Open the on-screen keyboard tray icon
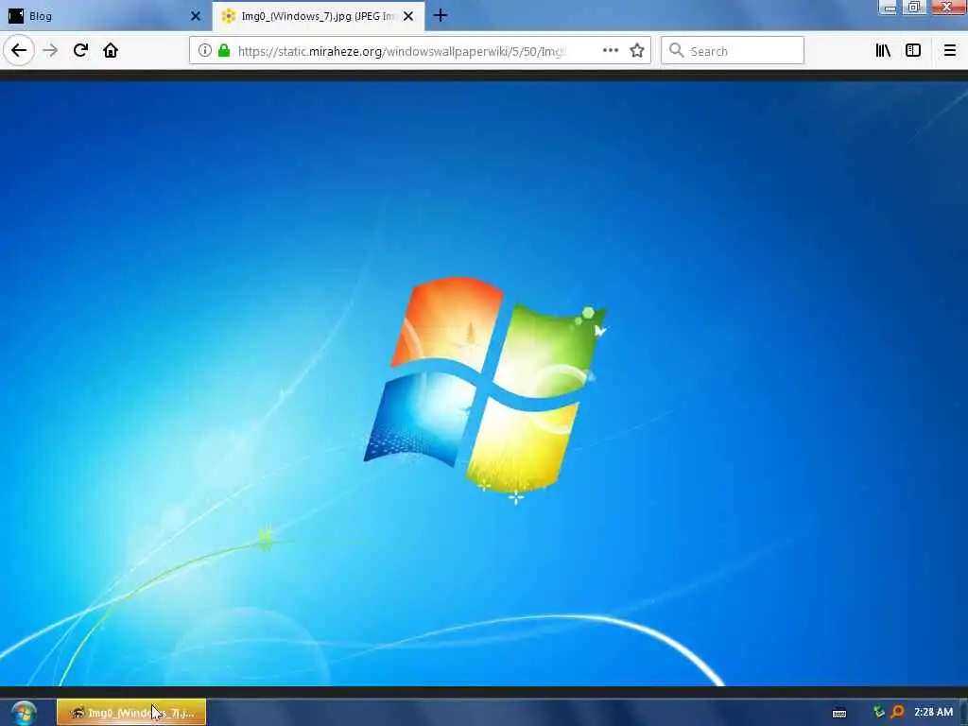This screenshot has height=726, width=968. (839, 713)
